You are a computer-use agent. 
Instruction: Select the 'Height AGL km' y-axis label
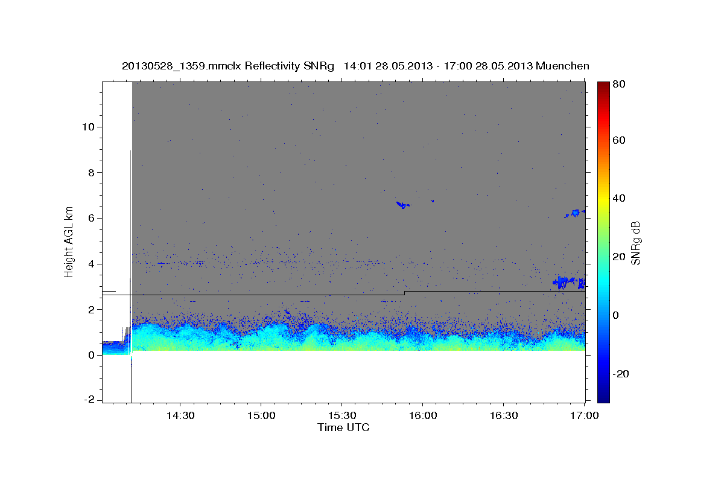(x=69, y=241)
